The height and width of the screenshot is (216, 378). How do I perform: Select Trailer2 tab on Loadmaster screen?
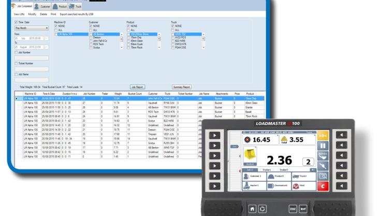(284, 170)
